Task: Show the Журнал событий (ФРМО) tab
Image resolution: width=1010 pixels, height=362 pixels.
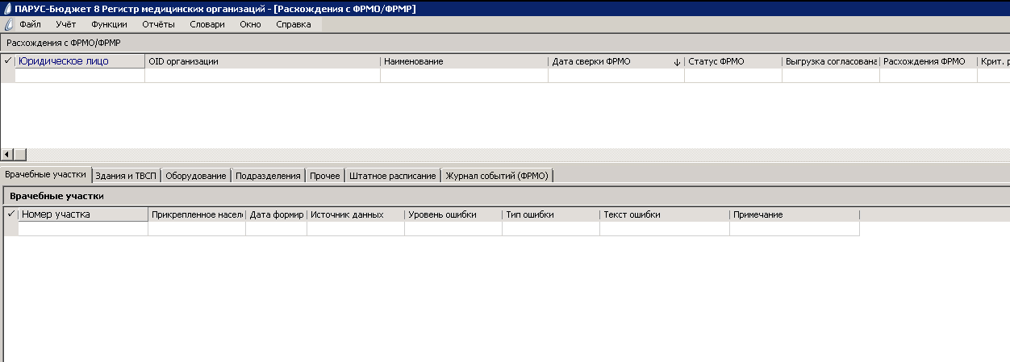Action: (x=497, y=176)
